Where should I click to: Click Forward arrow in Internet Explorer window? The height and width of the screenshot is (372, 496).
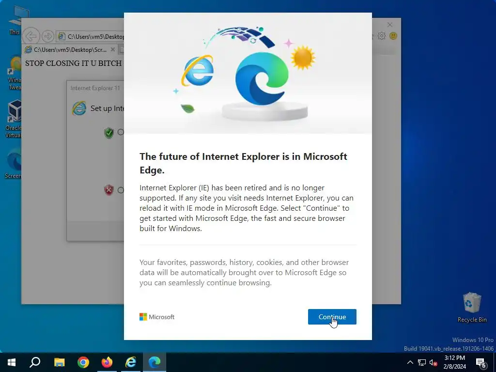pos(48,36)
